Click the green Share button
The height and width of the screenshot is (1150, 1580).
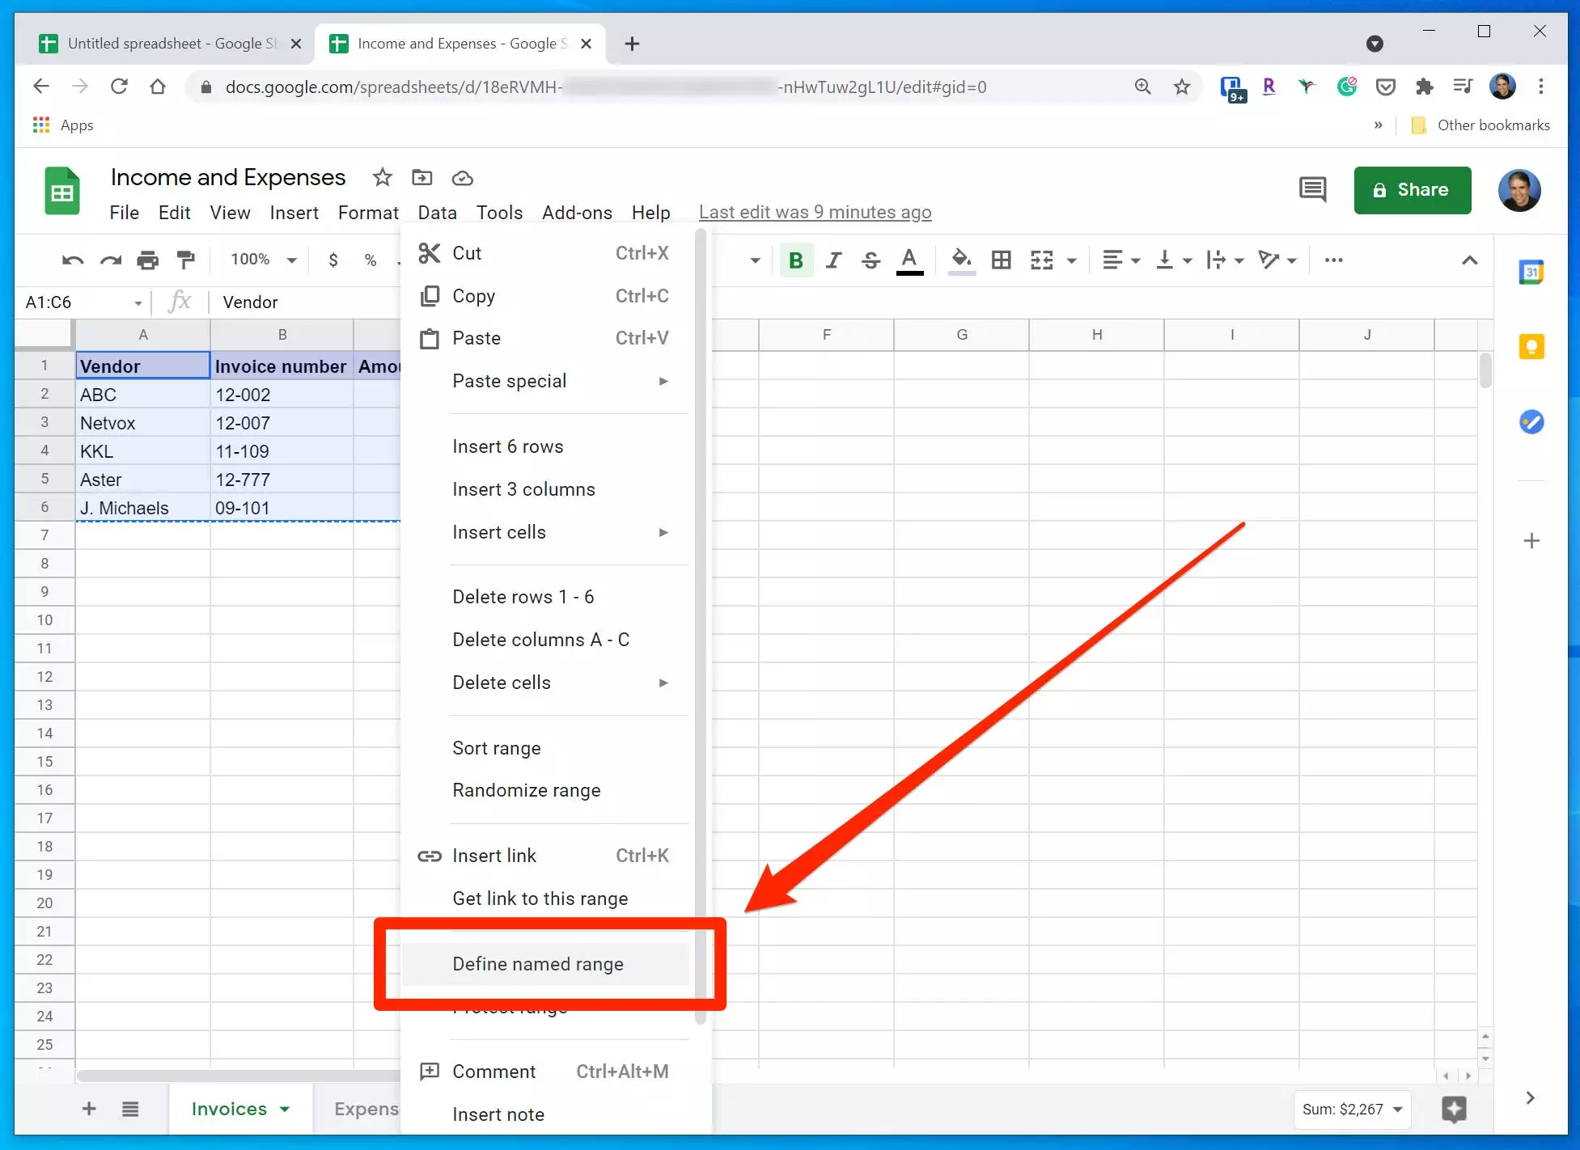click(x=1412, y=190)
